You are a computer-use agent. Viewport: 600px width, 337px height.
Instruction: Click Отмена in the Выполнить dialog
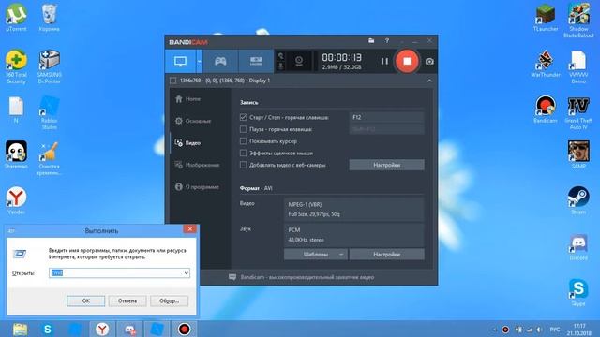pos(127,300)
